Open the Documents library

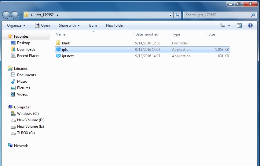coord(26,75)
